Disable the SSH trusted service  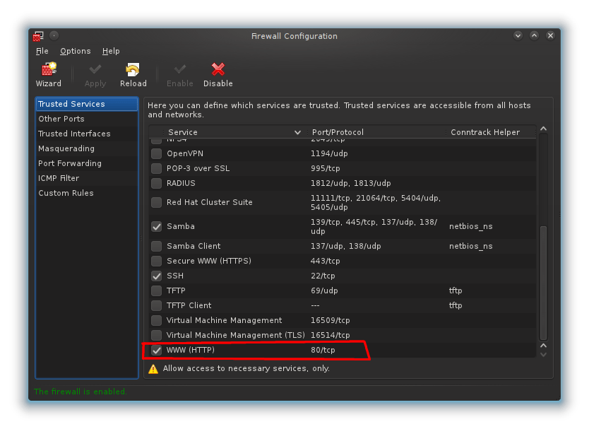156,276
